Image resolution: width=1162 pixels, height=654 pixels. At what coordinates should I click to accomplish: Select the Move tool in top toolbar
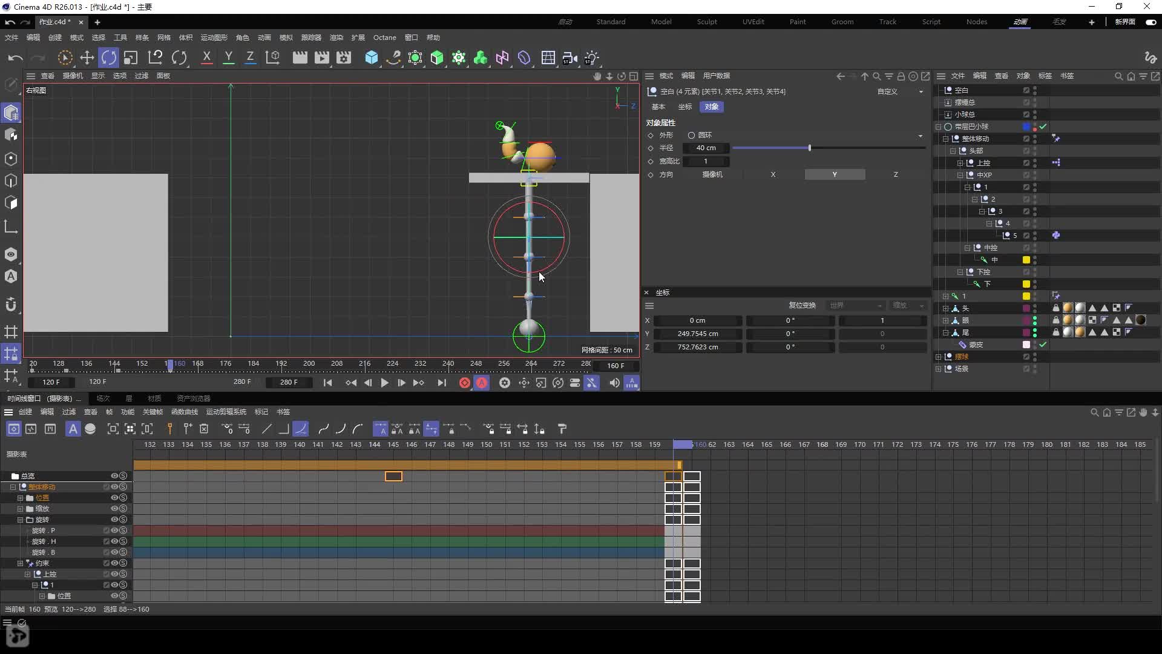coord(87,58)
